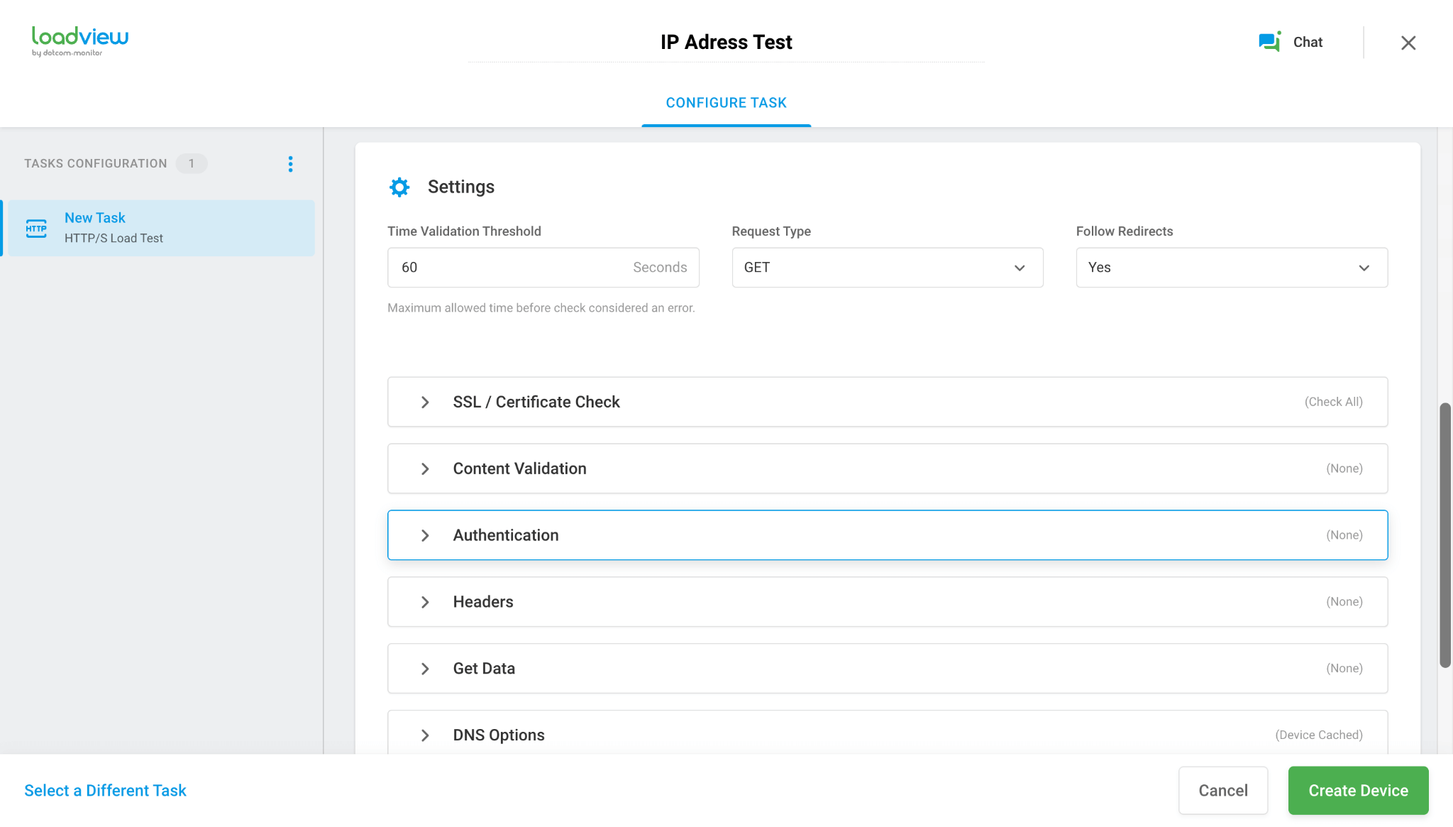
Task: Click the SSL Certificate Check expand icon
Action: [x=425, y=402]
